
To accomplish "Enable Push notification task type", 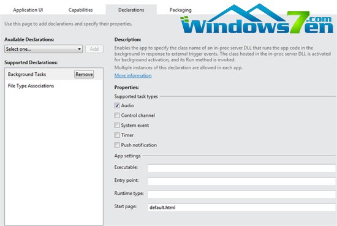I will click(117, 145).
